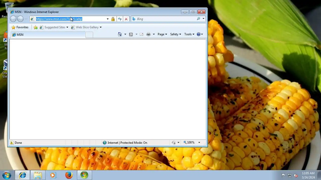Click the network tray icon
This screenshot has height=180, width=321.
[290, 175]
